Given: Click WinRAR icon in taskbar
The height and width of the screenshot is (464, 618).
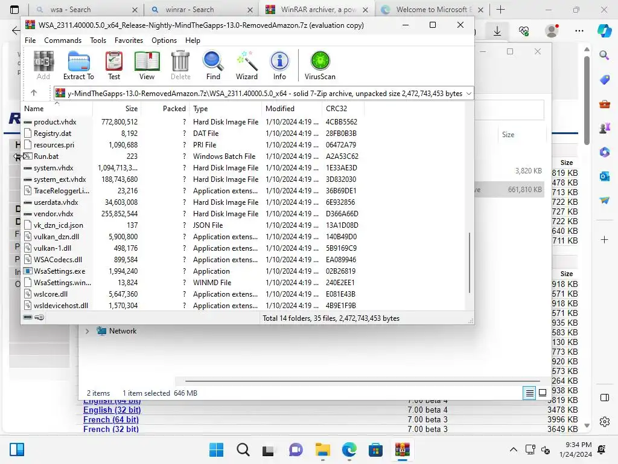Looking at the screenshot, I should pos(402,449).
